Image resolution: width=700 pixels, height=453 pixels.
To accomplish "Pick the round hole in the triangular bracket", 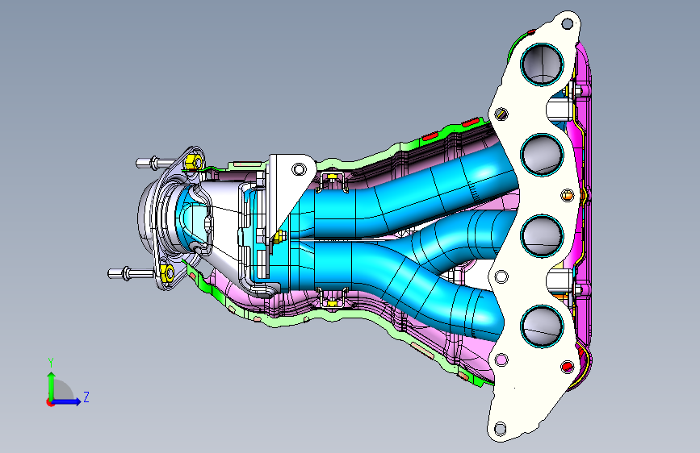I will pyautogui.click(x=299, y=169).
